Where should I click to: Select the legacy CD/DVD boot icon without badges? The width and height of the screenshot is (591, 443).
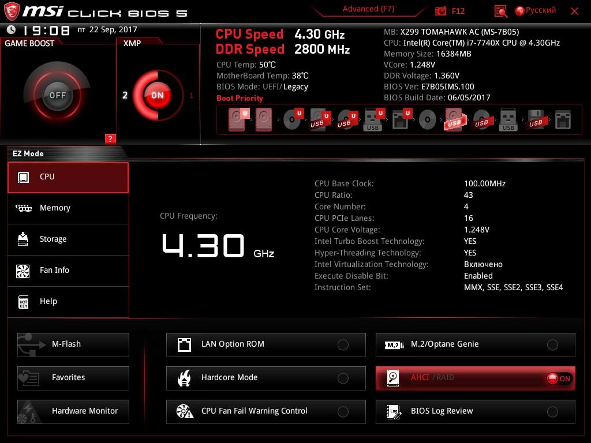[428, 120]
